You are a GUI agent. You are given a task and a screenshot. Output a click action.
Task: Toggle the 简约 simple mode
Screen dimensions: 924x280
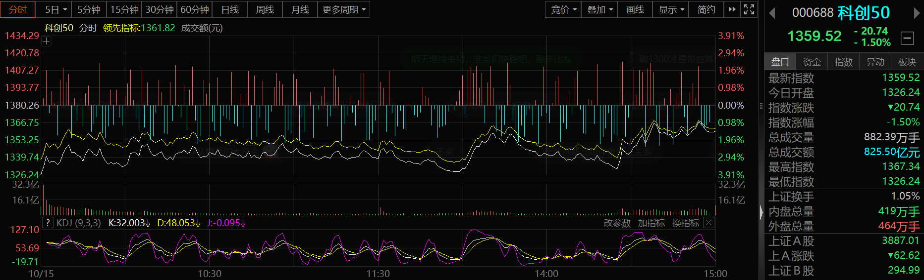tap(707, 9)
